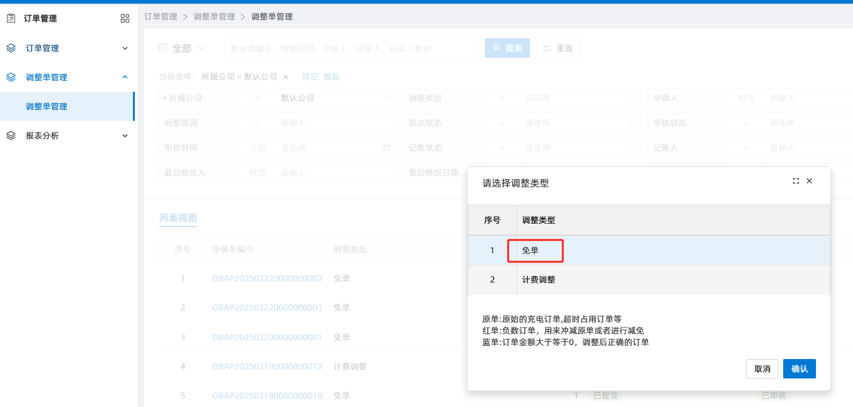Switch to the 列表视图 tab

178,218
